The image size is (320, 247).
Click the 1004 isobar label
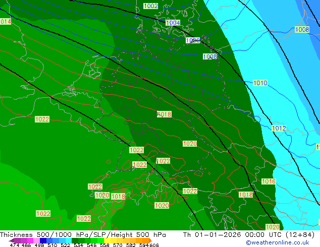click(173, 23)
